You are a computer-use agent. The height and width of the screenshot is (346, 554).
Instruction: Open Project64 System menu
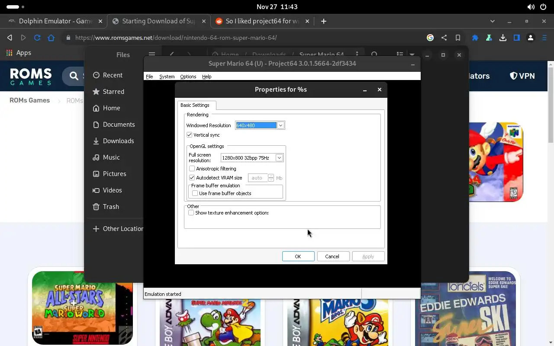[x=167, y=77]
